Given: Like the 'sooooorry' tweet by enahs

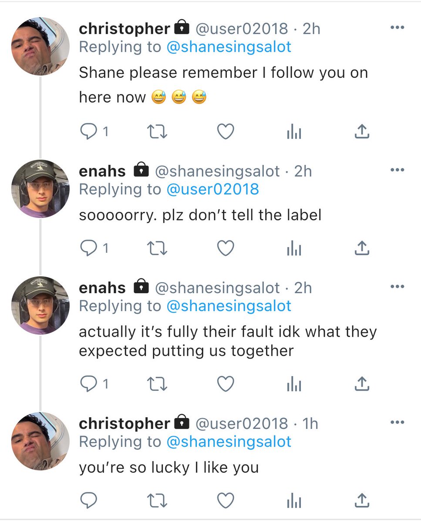Looking at the screenshot, I should [226, 248].
